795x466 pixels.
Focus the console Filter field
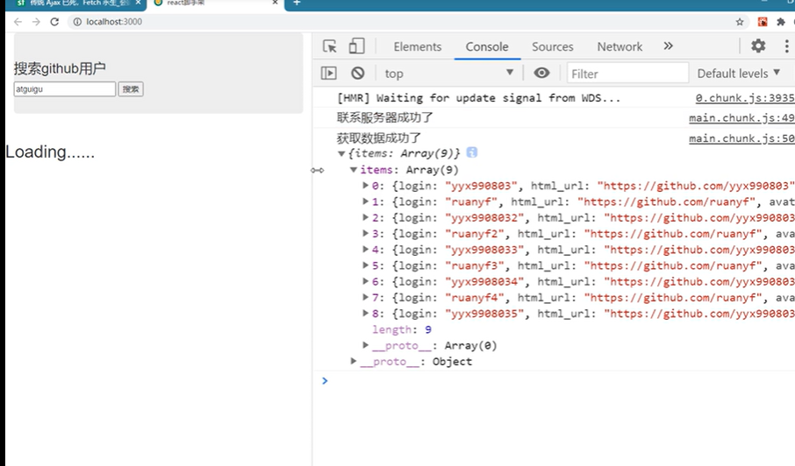pos(627,74)
